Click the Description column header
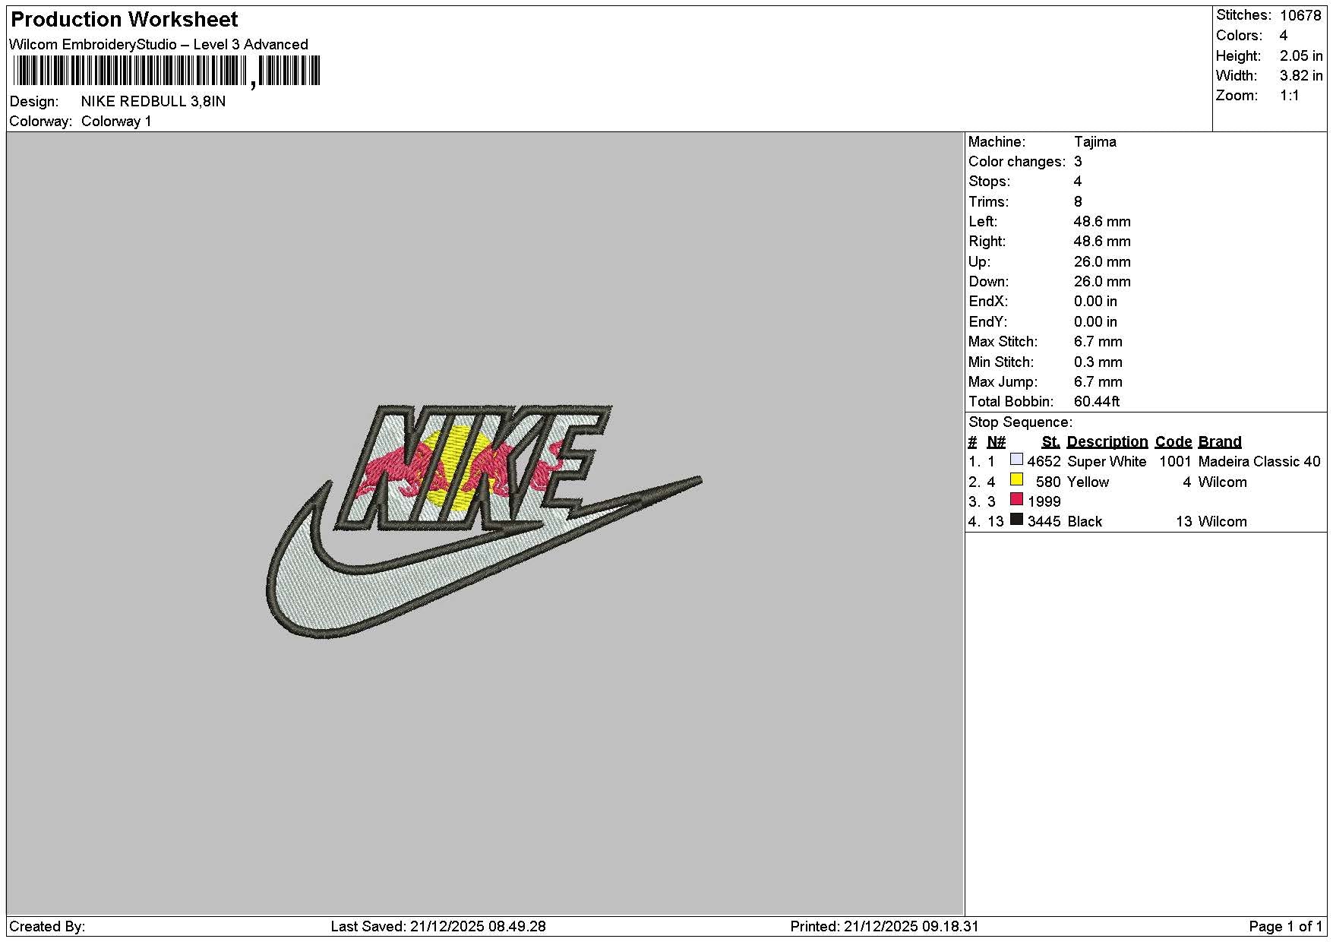The height and width of the screenshot is (942, 1333). pyautogui.click(x=1107, y=441)
